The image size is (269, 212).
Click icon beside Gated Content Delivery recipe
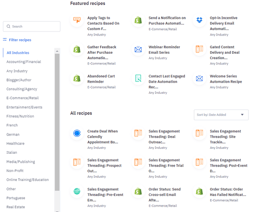(199, 50)
